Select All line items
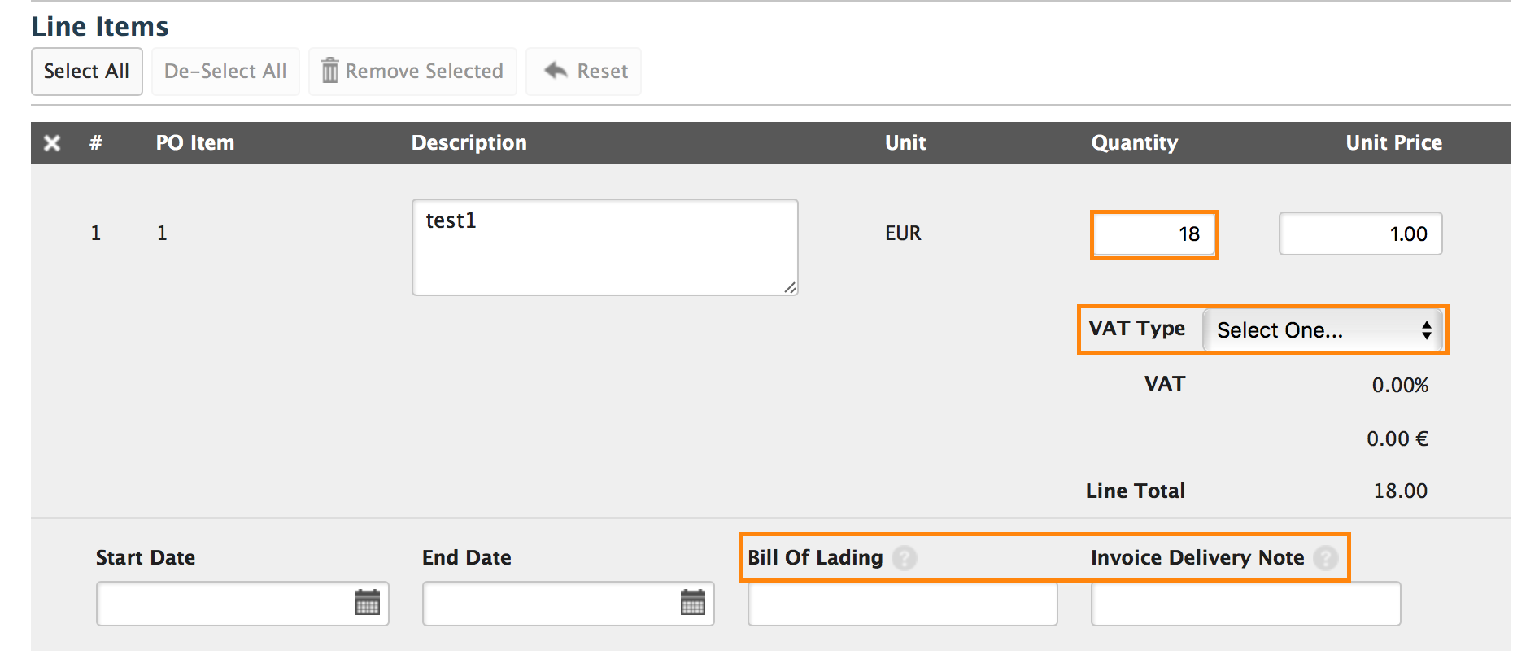The height and width of the screenshot is (672, 1539). tap(87, 72)
